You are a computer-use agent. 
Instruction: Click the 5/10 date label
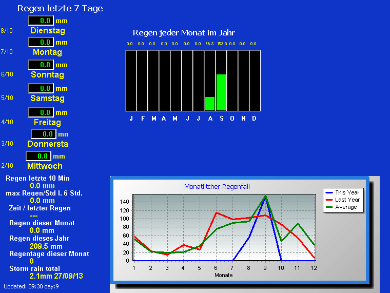[7, 97]
